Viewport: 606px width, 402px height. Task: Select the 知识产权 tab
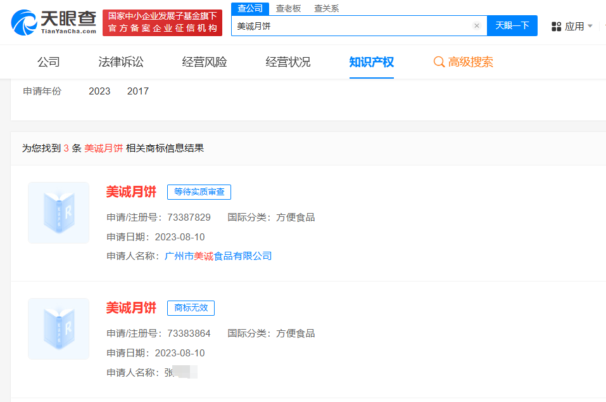(x=372, y=62)
